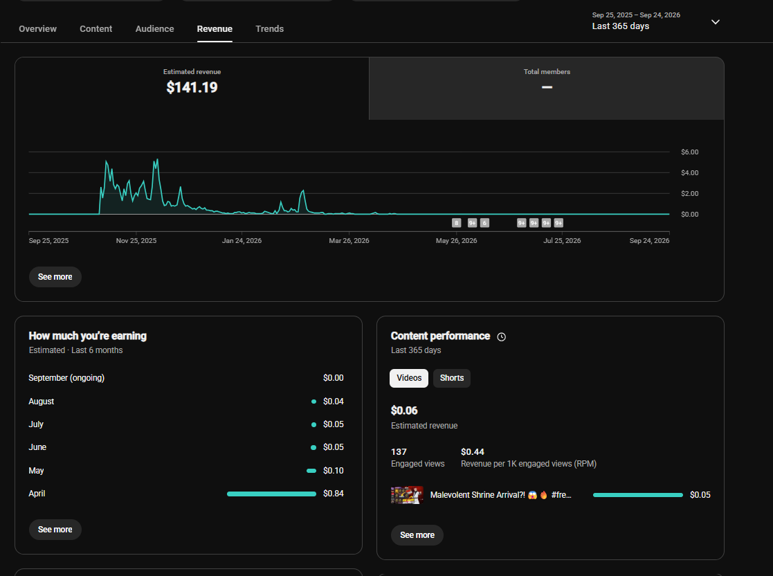This screenshot has width=773, height=576.
Task: Click See more in Content performance card
Action: (x=417, y=535)
